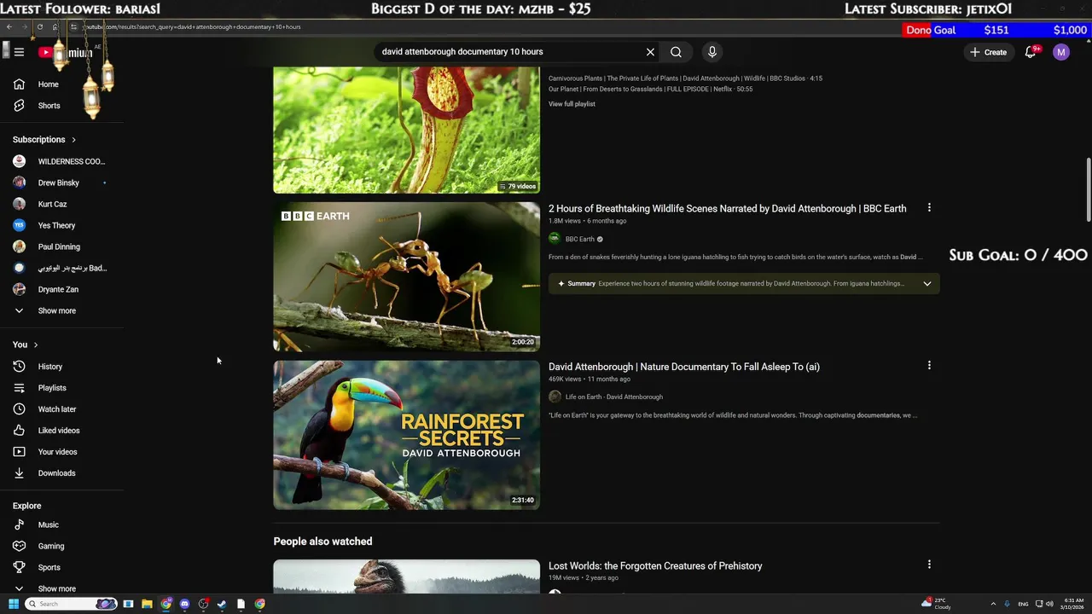Image resolution: width=1092 pixels, height=614 pixels.
Task: Open File Explorer from the taskbar
Action: click(x=147, y=604)
